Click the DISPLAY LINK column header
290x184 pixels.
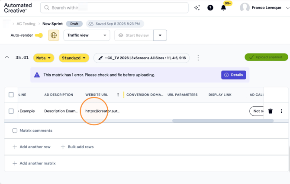tap(220, 95)
